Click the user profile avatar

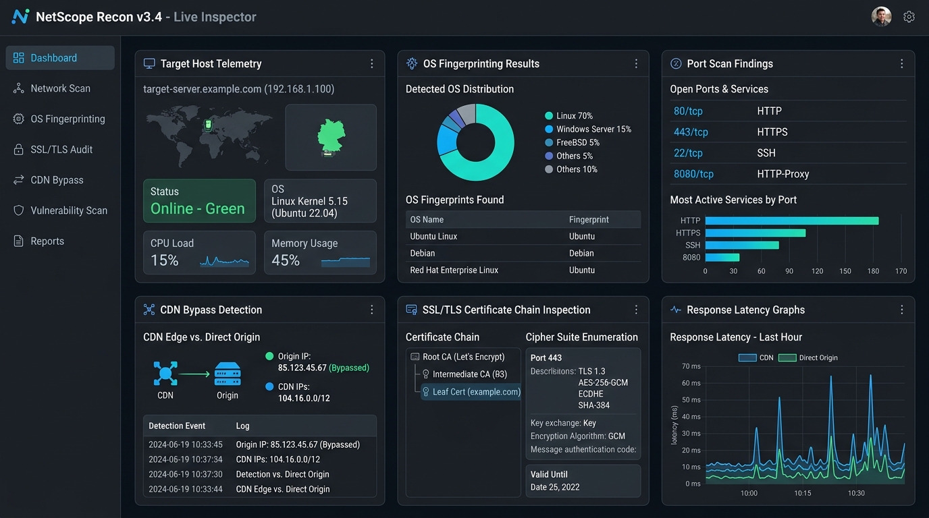pos(881,17)
